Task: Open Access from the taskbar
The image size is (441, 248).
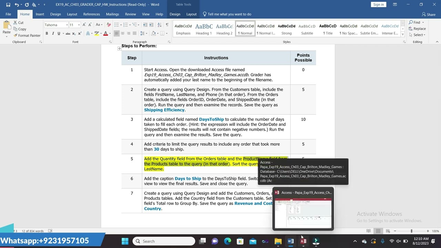Action: tap(304, 241)
